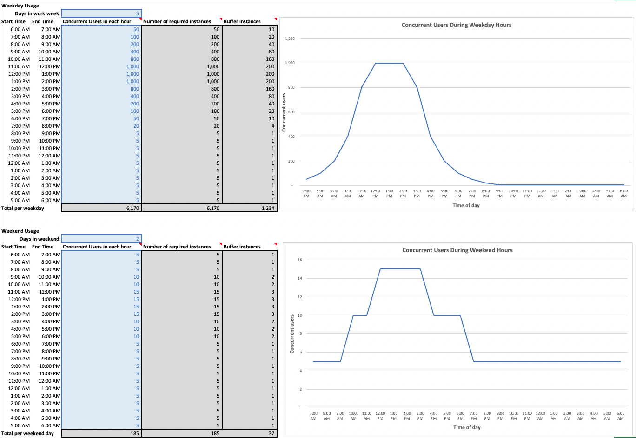Image resolution: width=636 pixels, height=438 pixels.
Task: Click the 10 axis label on weekend chart
Action: (x=300, y=315)
